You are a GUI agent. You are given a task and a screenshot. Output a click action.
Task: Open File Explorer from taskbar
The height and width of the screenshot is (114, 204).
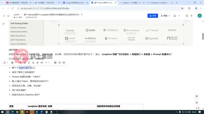tap(17, 112)
